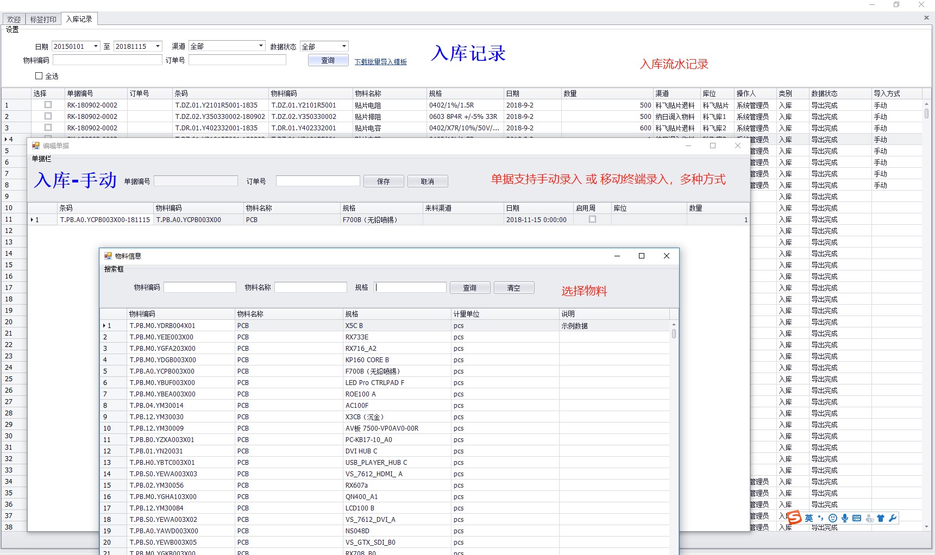This screenshot has height=555, width=935.
Task: Open the start date 20150101 dropdown
Action: pyautogui.click(x=96, y=46)
